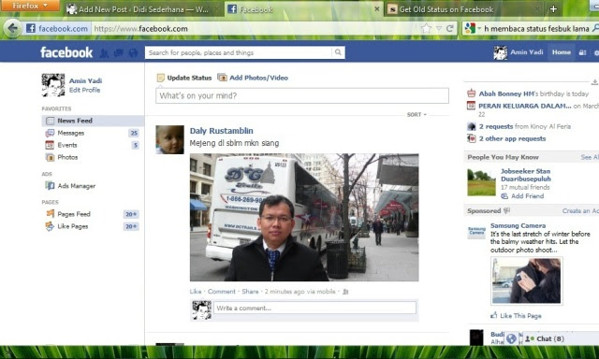599x359 pixels.
Task: Click the birthday gift icon
Action: [x=472, y=93]
